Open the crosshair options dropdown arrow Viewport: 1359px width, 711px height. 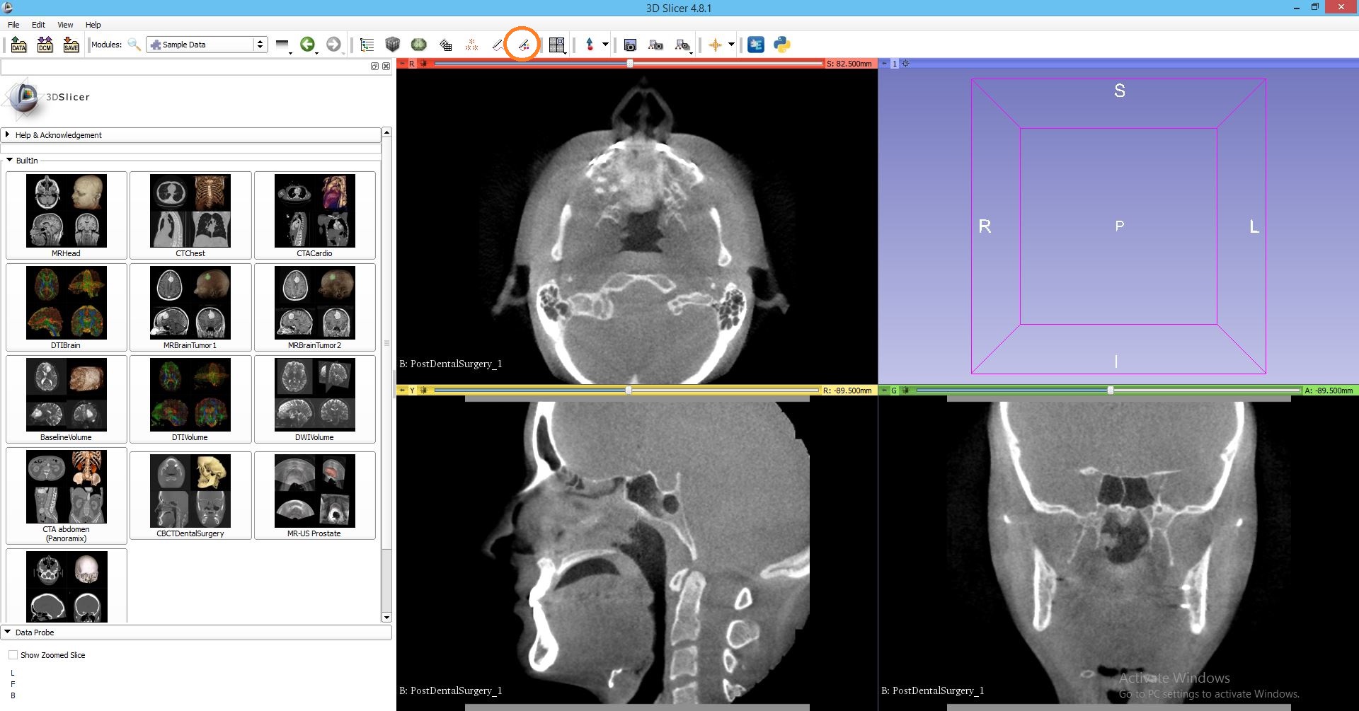pos(731,45)
